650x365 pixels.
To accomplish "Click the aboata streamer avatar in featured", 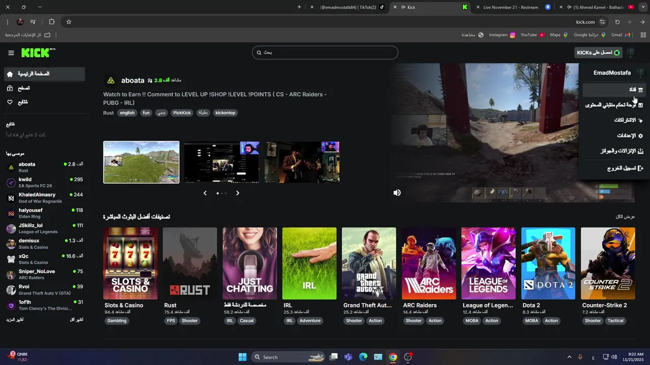I will point(111,80).
